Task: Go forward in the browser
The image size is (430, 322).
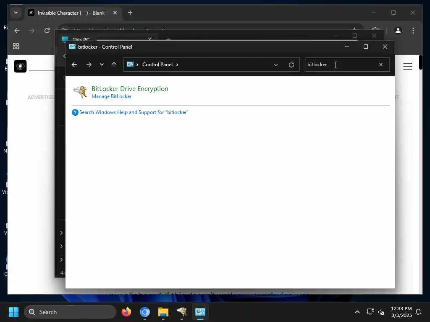Action: coord(32,31)
